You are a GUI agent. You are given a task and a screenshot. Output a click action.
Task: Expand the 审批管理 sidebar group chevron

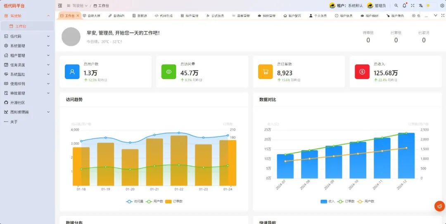[x=48, y=93]
